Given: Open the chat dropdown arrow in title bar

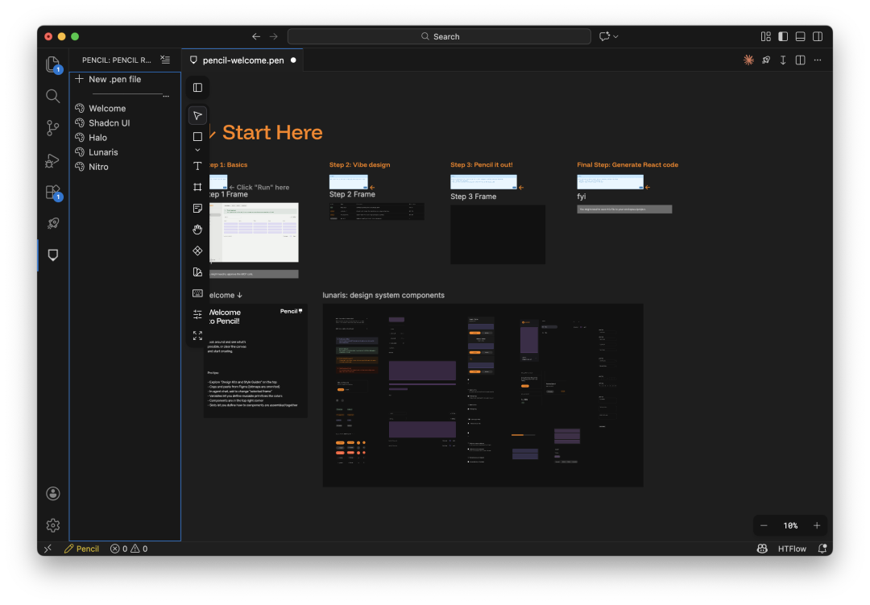Looking at the screenshot, I should click(616, 36).
